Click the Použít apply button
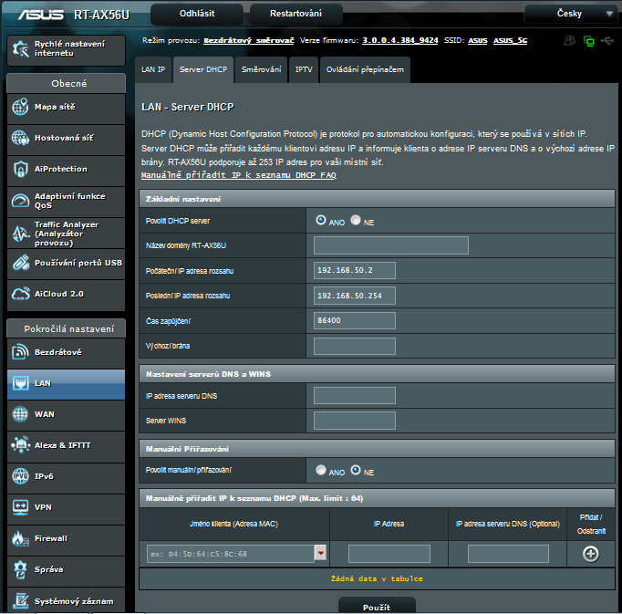The height and width of the screenshot is (614, 622). pyautogui.click(x=377, y=606)
